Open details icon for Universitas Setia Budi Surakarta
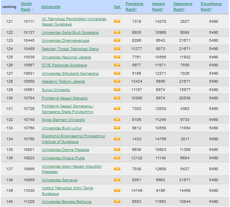 (x=117, y=32)
